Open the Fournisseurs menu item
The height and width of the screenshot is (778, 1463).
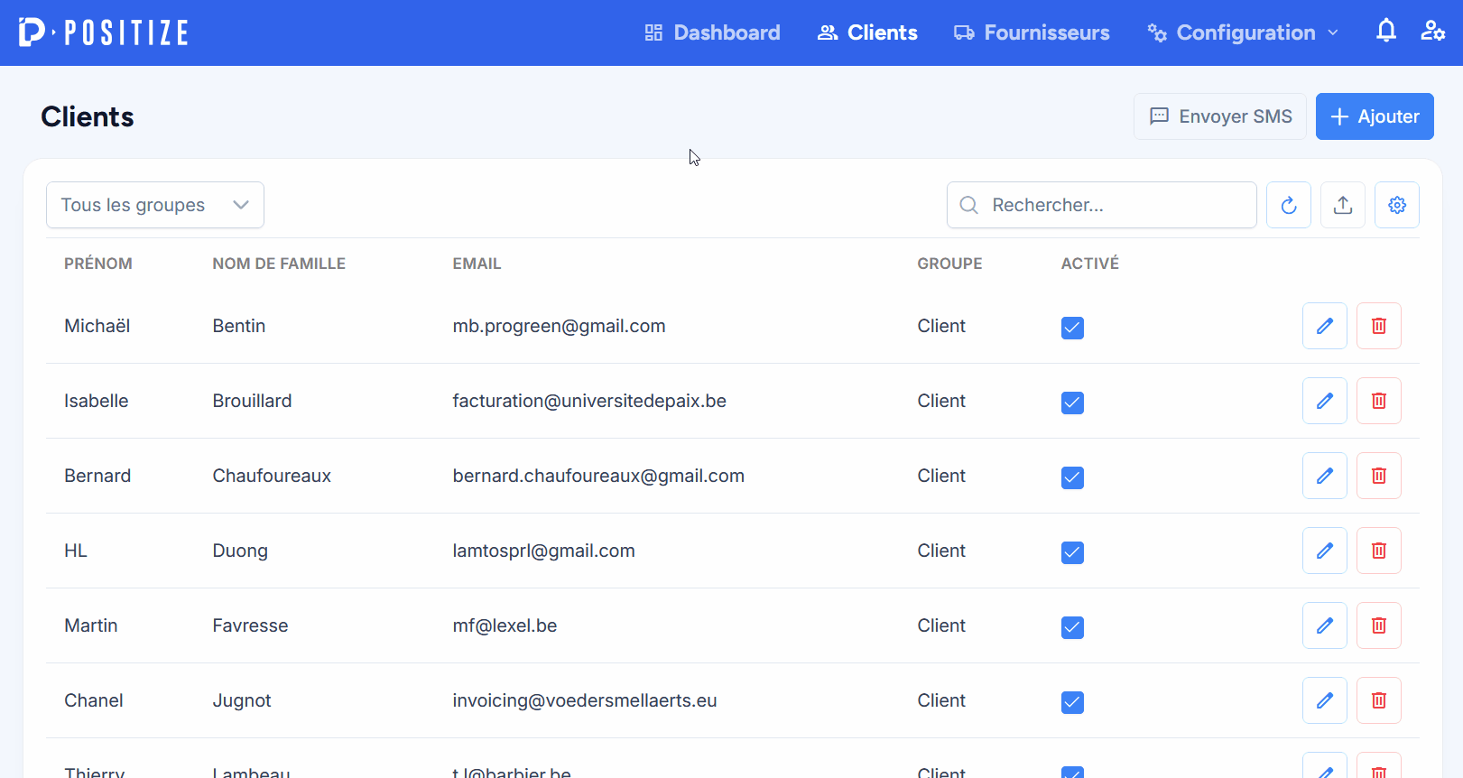pyautogui.click(x=1032, y=32)
